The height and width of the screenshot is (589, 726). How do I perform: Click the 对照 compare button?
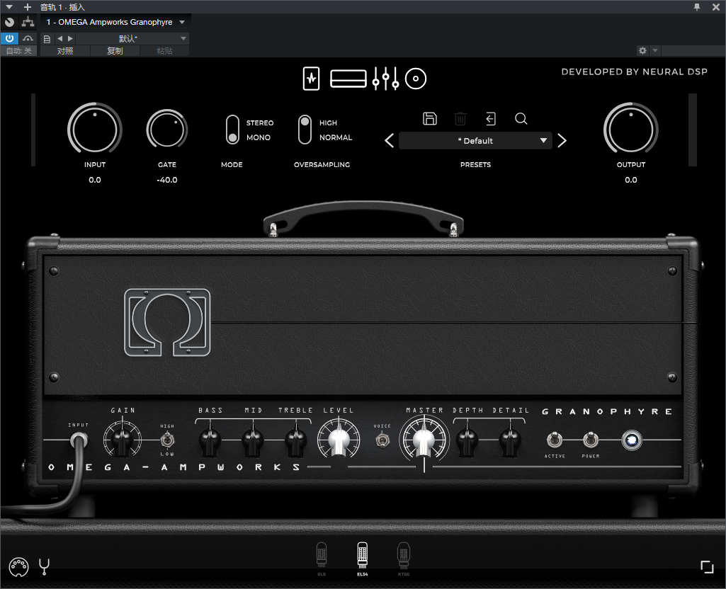click(65, 51)
